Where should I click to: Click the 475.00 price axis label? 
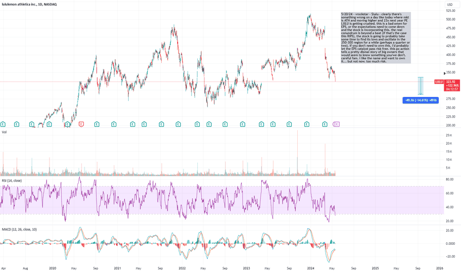click(451, 28)
